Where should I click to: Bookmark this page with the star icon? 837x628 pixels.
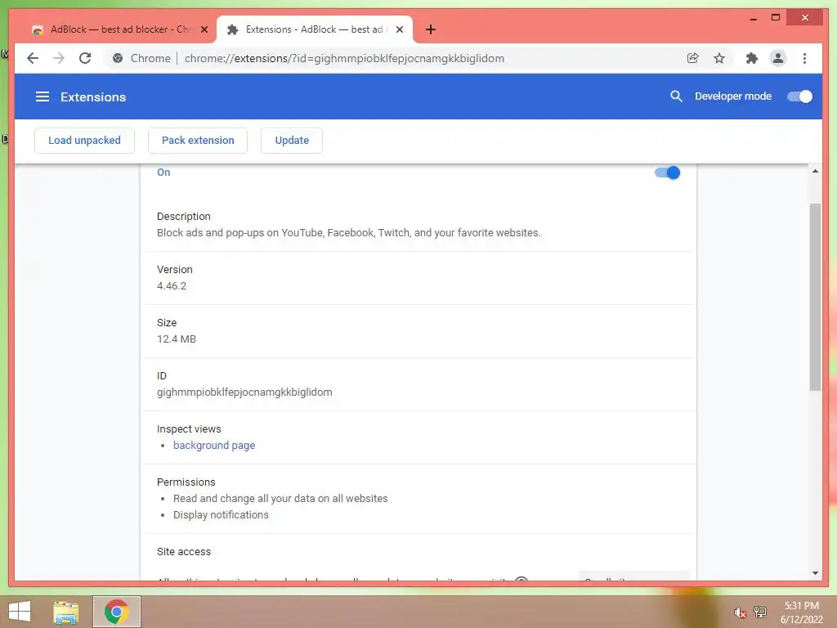719,58
